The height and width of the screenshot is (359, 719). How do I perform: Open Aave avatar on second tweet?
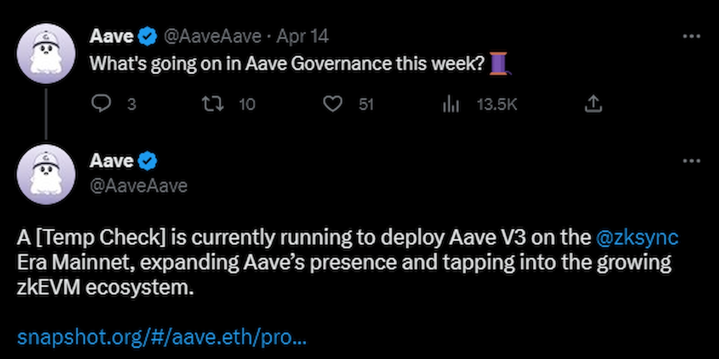[x=46, y=175]
